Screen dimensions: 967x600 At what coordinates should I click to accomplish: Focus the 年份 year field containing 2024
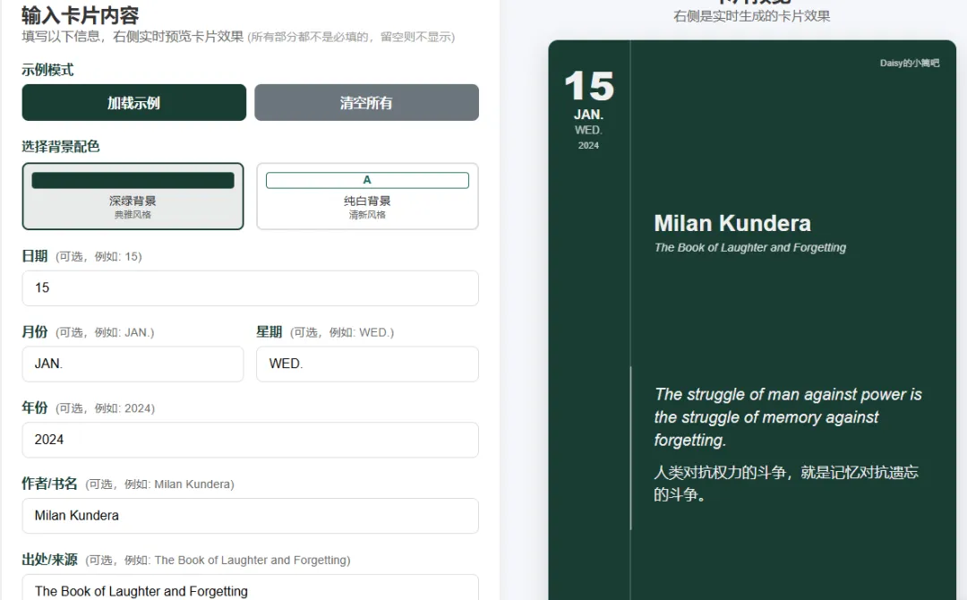coord(250,440)
